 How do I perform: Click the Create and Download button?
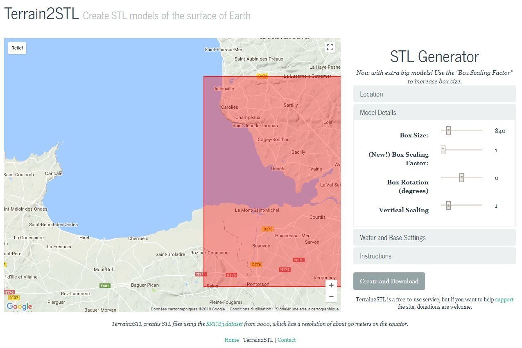click(x=389, y=281)
